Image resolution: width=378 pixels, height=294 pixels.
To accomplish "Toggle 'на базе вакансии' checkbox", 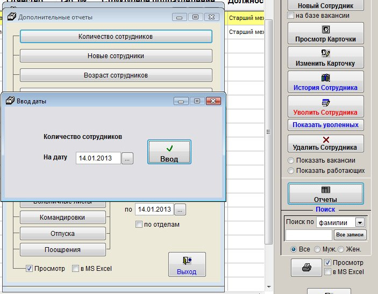I will (290, 16).
